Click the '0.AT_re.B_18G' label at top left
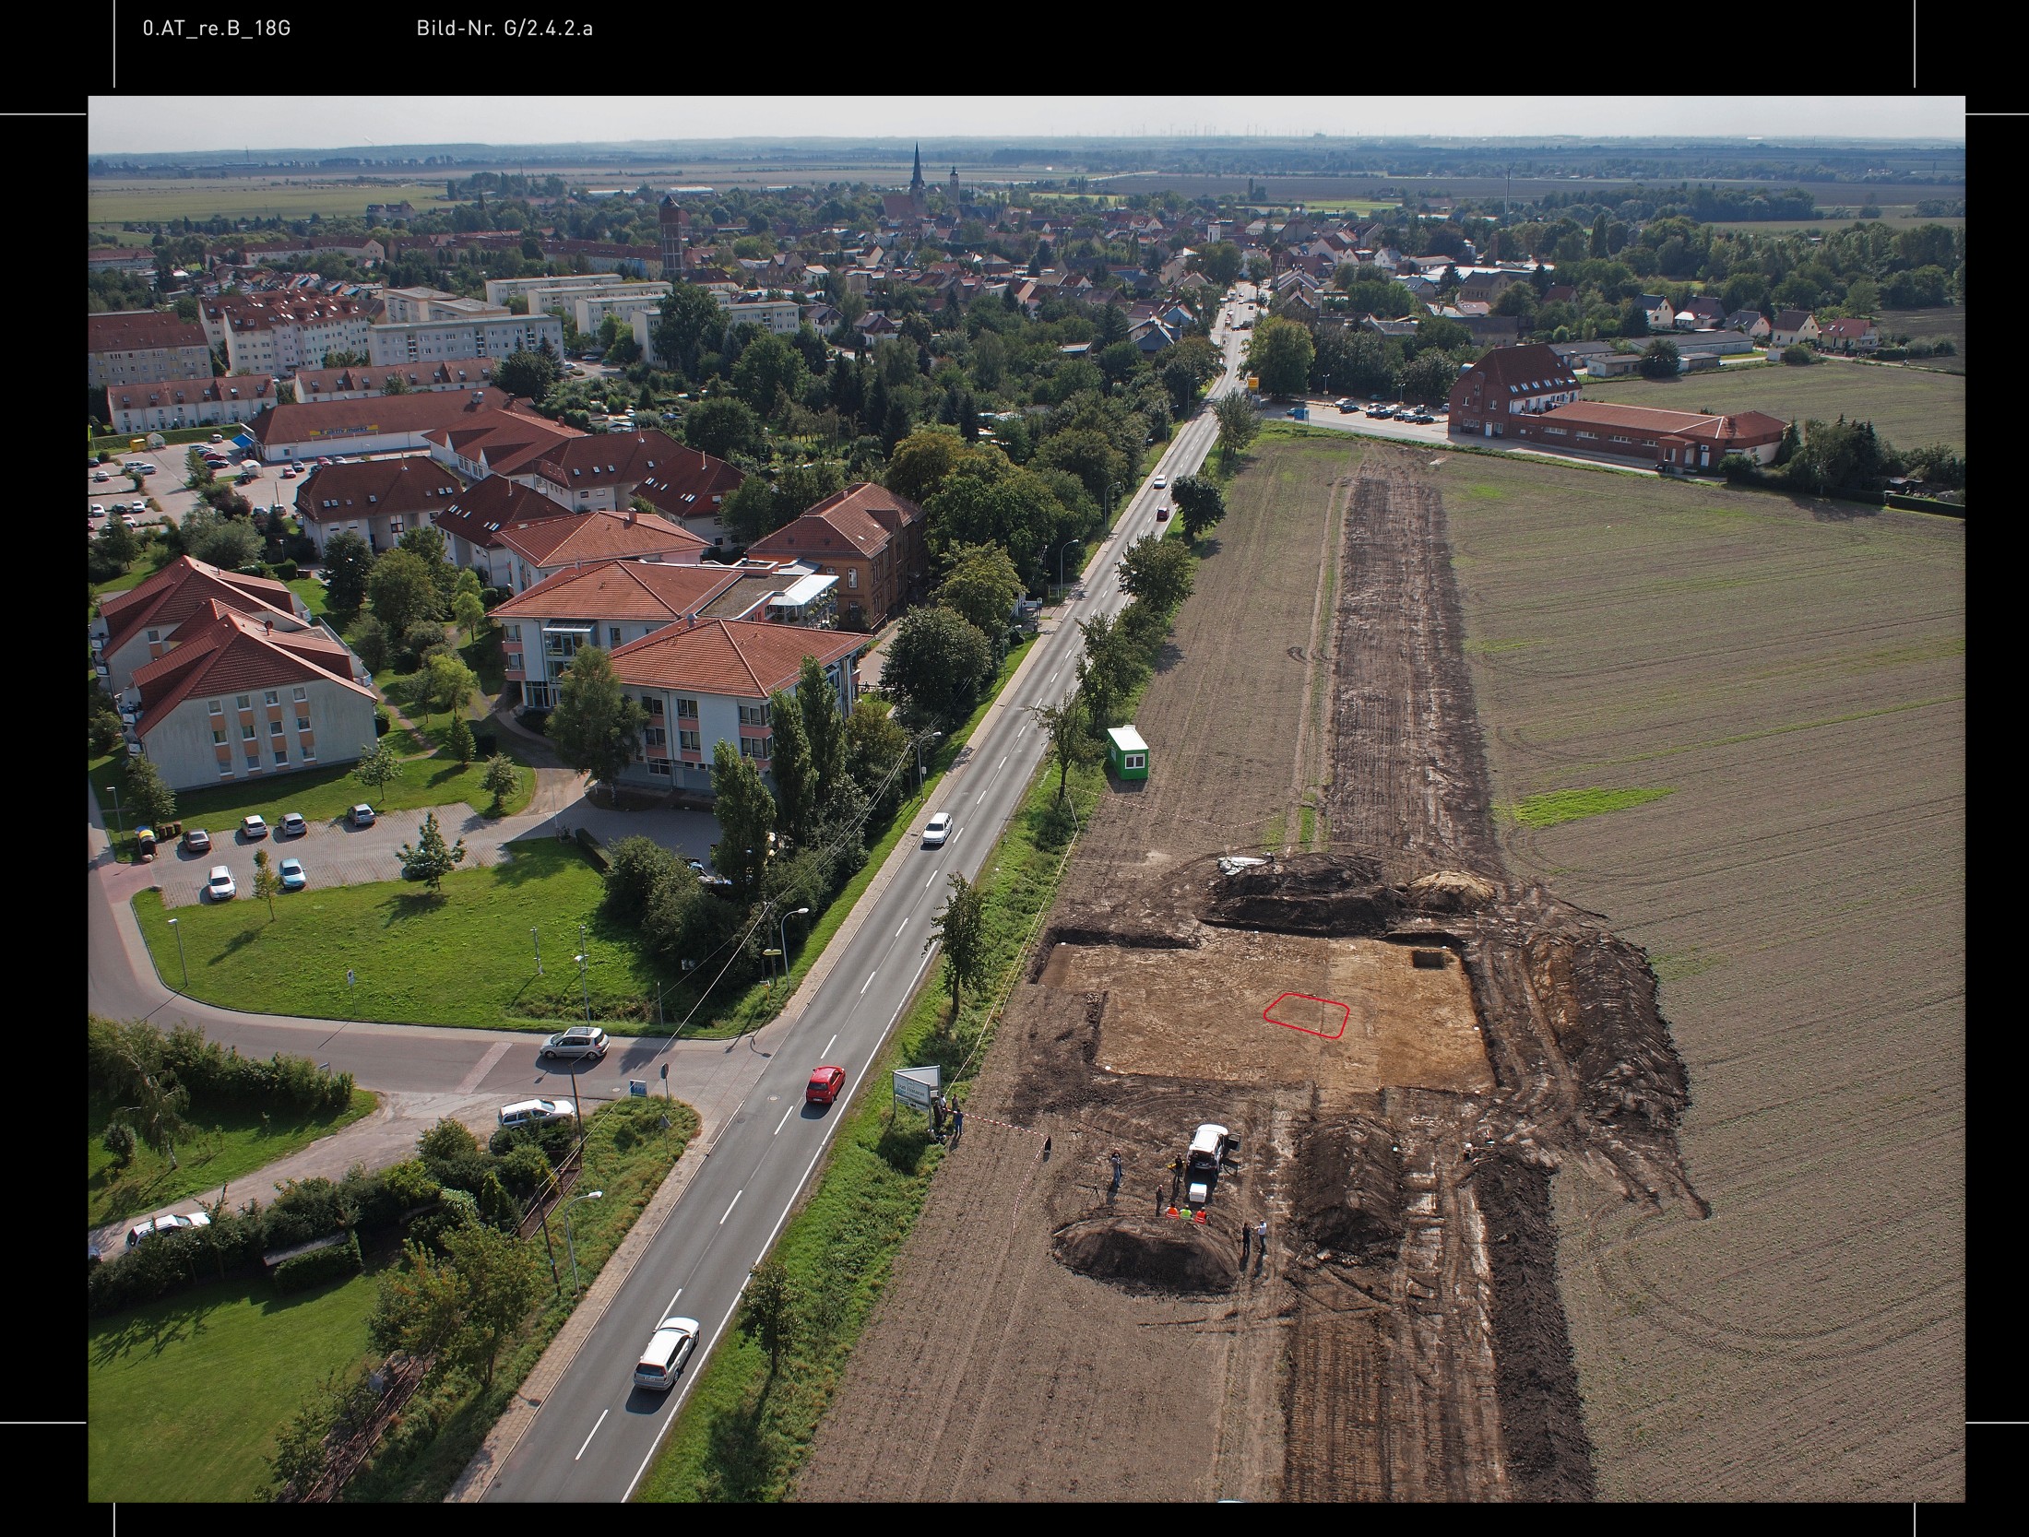Viewport: 2029px width, 1537px height. (x=217, y=29)
